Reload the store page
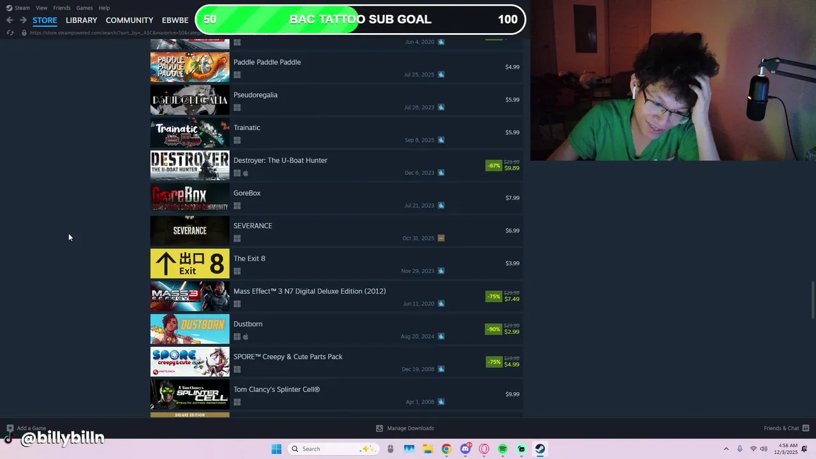Image resolution: width=816 pixels, height=459 pixels. 10,33
